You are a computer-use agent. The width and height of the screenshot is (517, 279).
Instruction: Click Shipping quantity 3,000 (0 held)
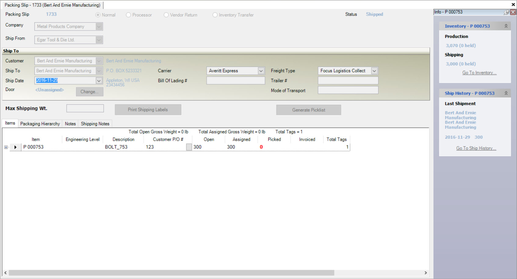pos(461,64)
